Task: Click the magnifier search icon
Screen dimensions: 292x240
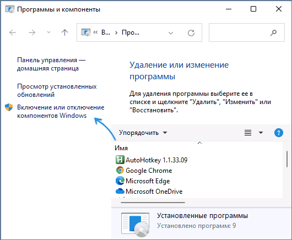Action: pos(273,32)
